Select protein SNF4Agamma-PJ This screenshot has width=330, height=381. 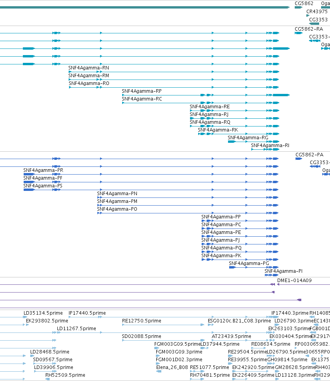221,240
